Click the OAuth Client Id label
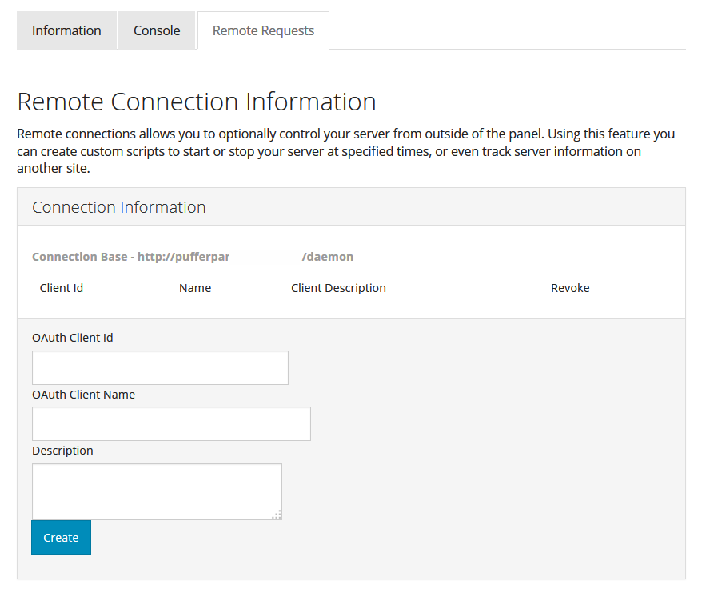Viewport: 702px width, 597px height. tap(73, 338)
